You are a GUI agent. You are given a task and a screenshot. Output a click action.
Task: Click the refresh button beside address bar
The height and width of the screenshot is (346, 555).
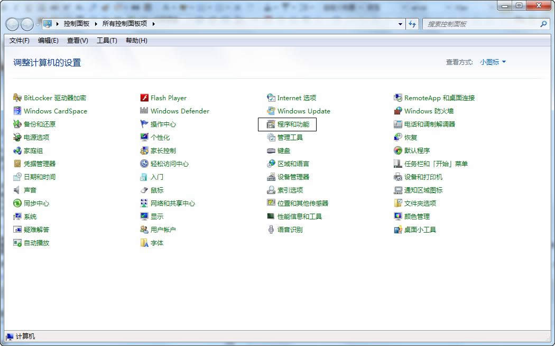[413, 24]
